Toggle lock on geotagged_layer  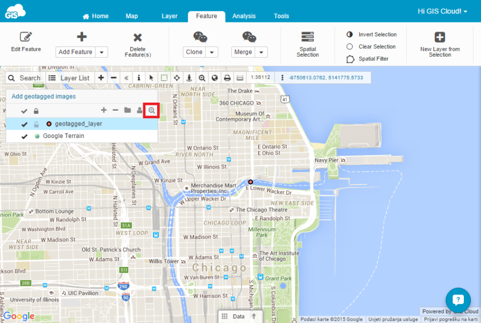(36, 124)
